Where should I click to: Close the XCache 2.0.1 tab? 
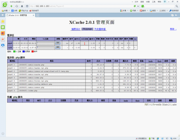click(x=34, y=15)
